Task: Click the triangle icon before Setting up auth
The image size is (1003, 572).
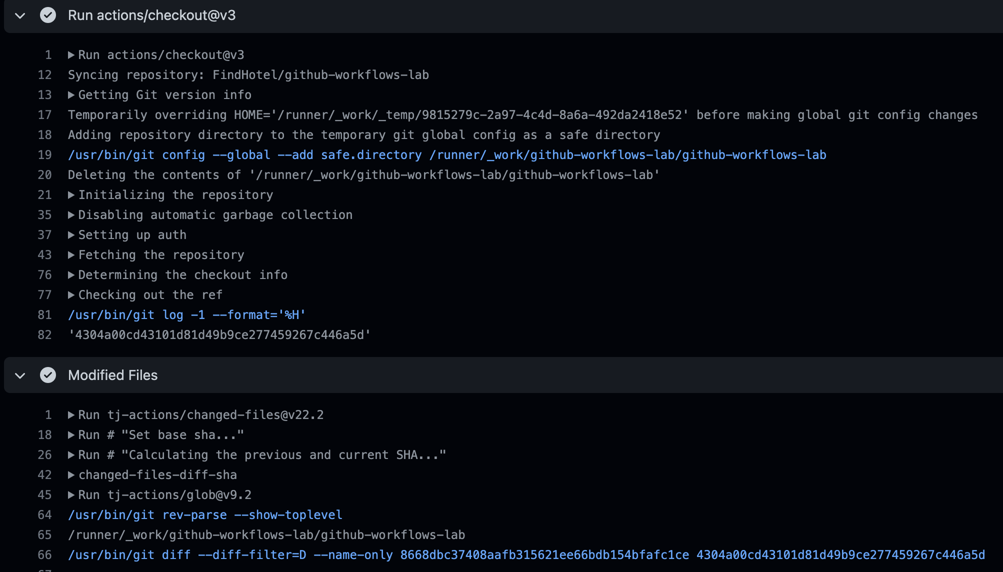Action: [x=71, y=234]
